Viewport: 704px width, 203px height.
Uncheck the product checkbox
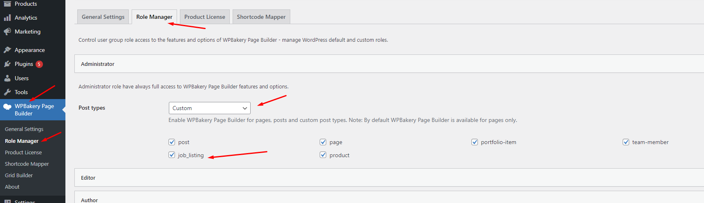323,155
